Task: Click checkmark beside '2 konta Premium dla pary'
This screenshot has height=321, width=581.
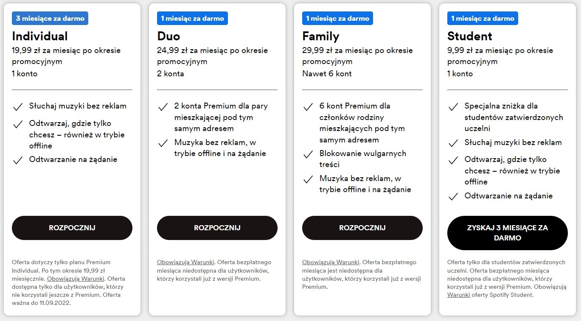Action: (163, 107)
